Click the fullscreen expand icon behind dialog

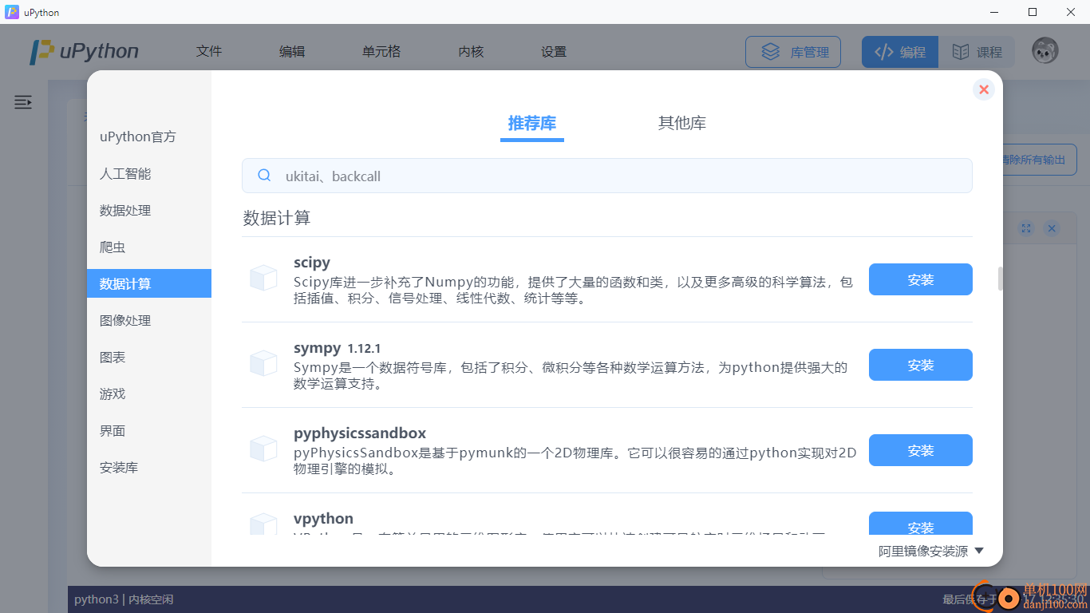pyautogui.click(x=1026, y=228)
